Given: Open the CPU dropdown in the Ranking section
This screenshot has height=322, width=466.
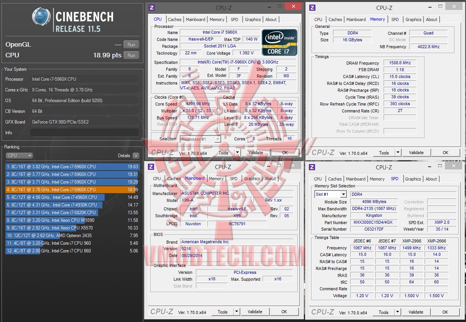Looking at the screenshot, I should pyautogui.click(x=19, y=156).
